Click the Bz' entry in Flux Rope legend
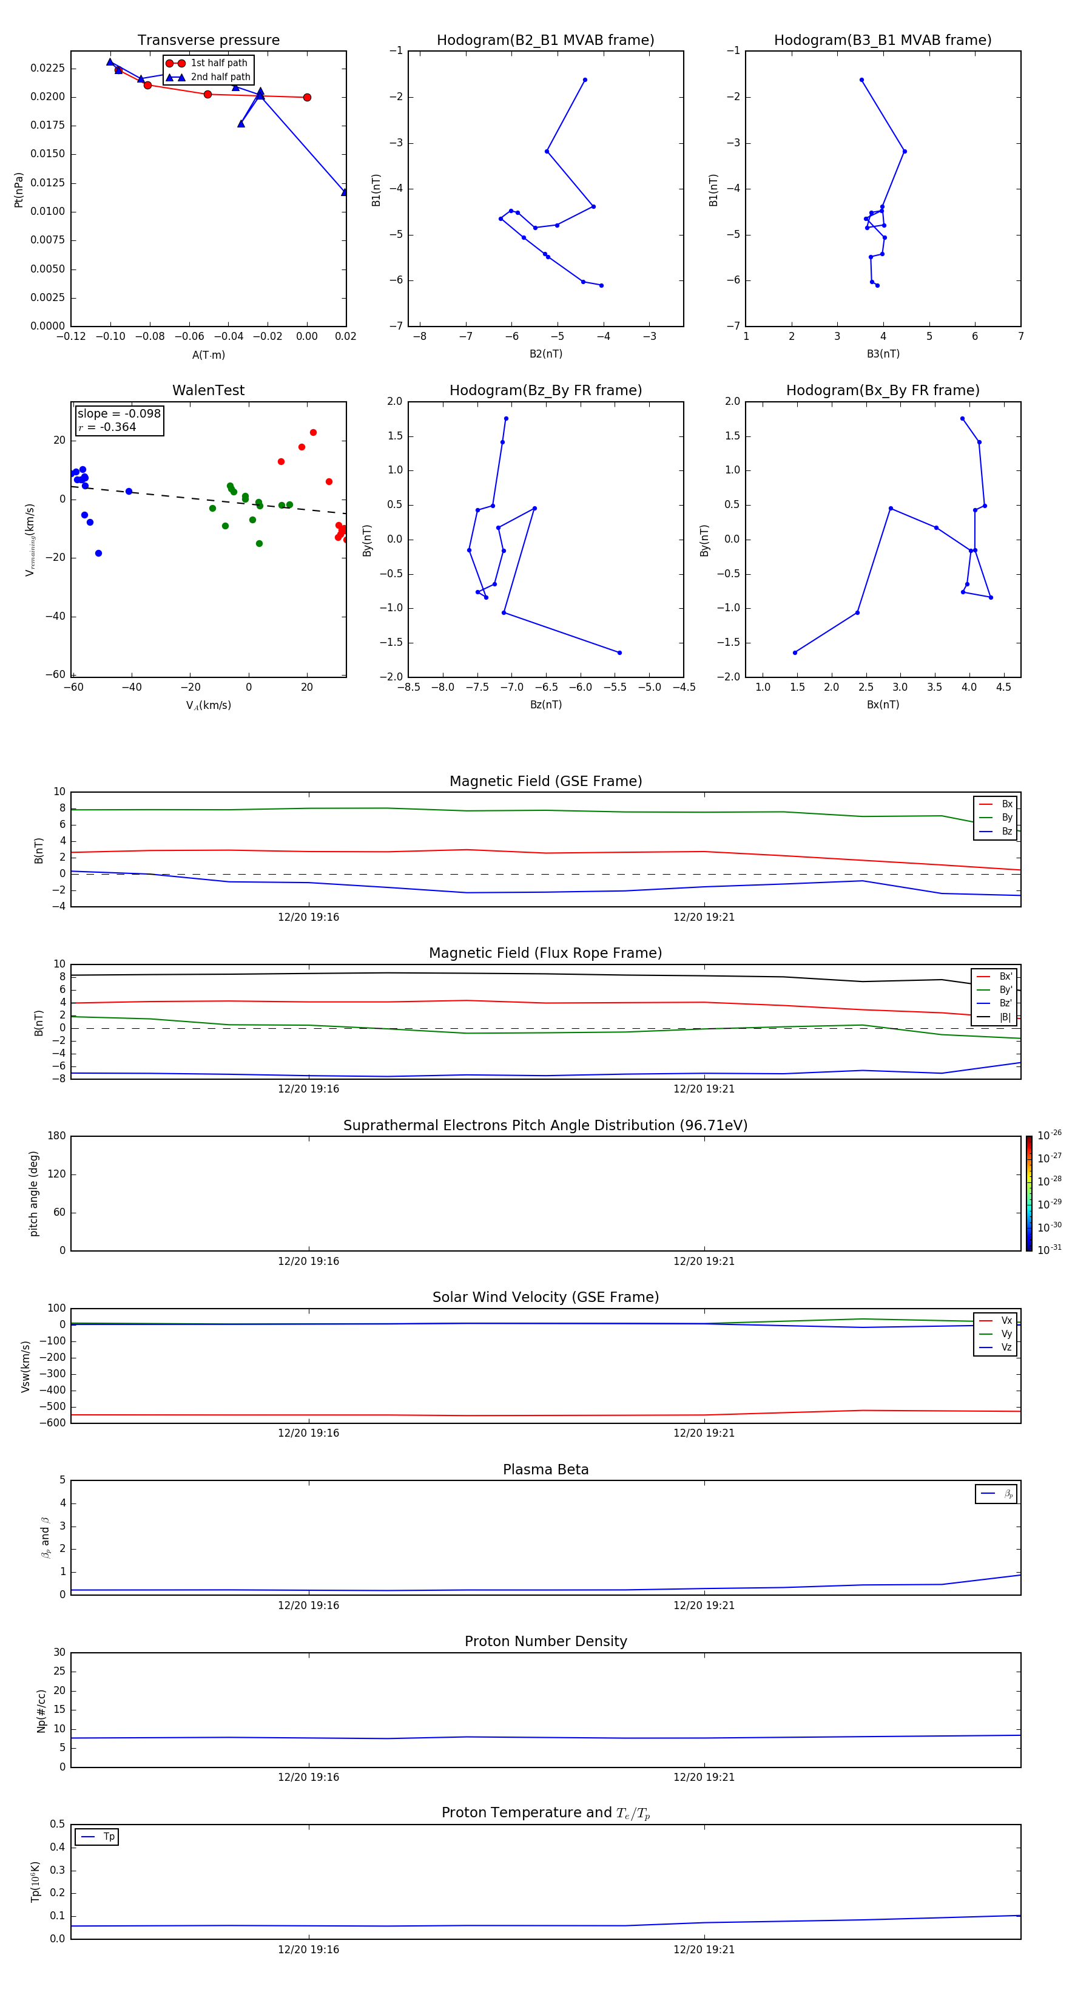 pos(995,1003)
